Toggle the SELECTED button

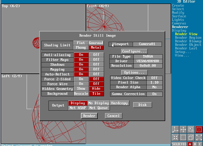tap(179, 144)
